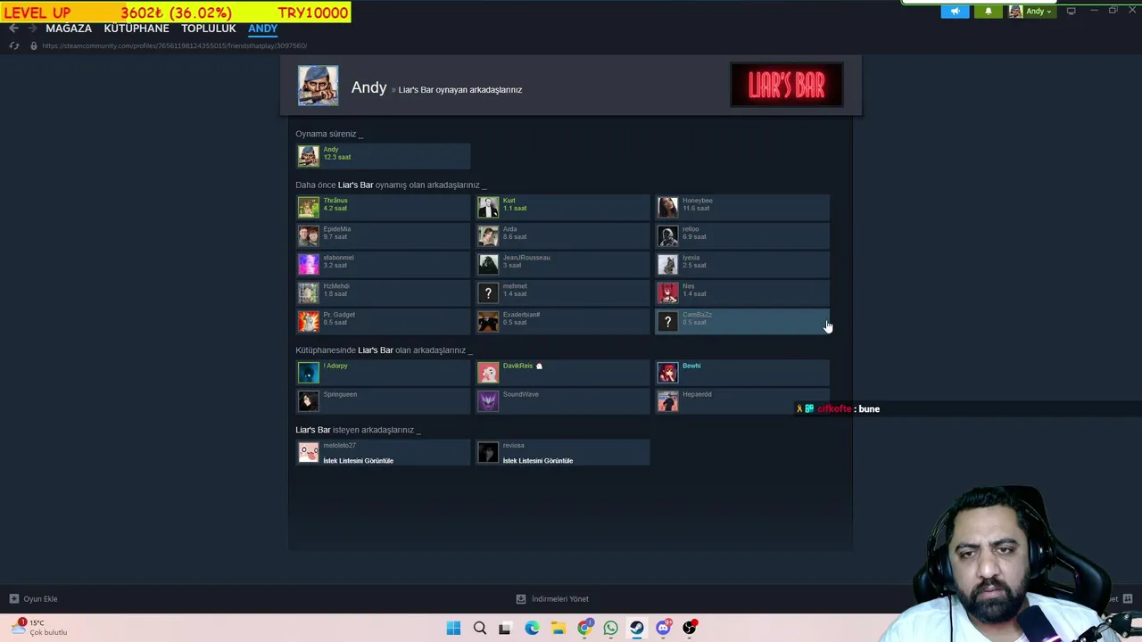The width and height of the screenshot is (1142, 642).
Task: Go back with the Steam back arrow
Action: click(x=13, y=29)
